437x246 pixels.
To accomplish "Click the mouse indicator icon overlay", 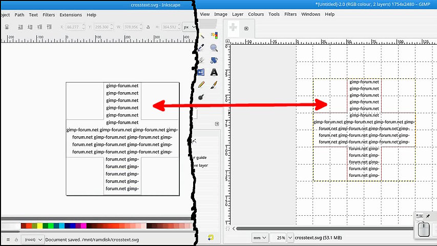I will tap(424, 229).
